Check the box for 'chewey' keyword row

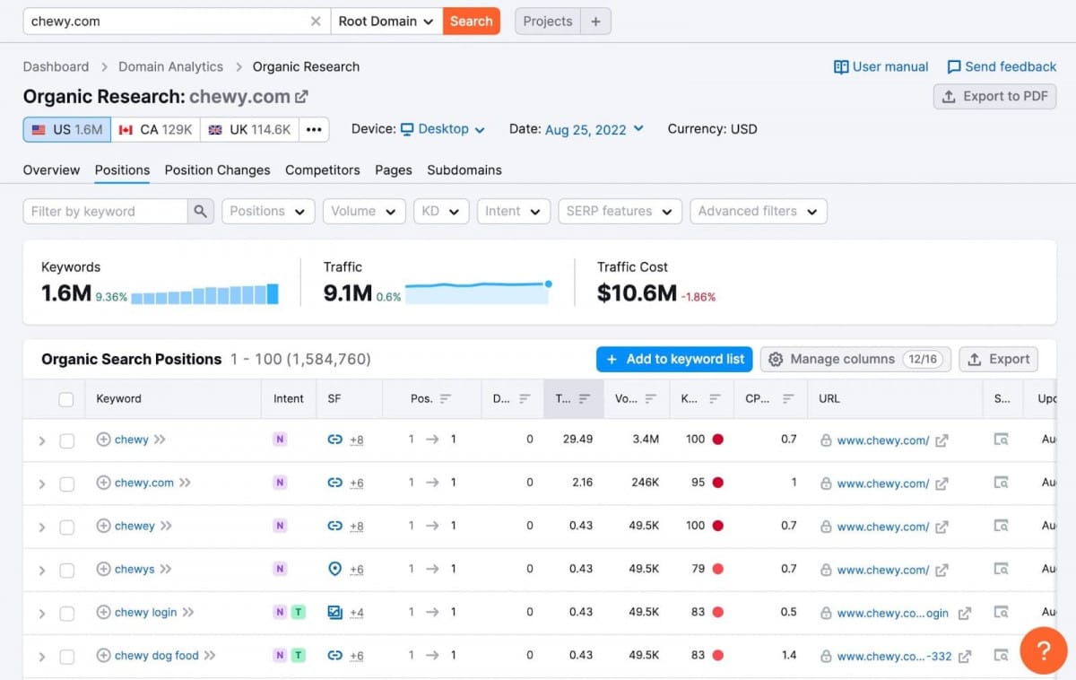66,527
